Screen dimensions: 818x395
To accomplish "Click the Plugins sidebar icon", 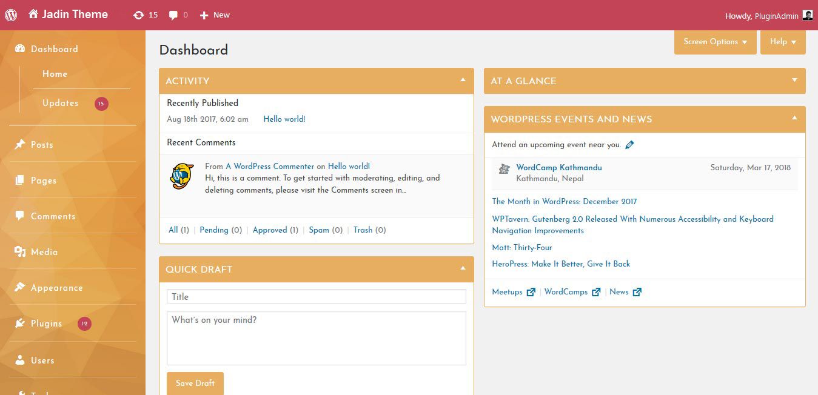I will [20, 324].
